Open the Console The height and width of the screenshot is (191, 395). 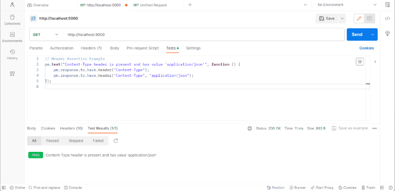(x=73, y=188)
